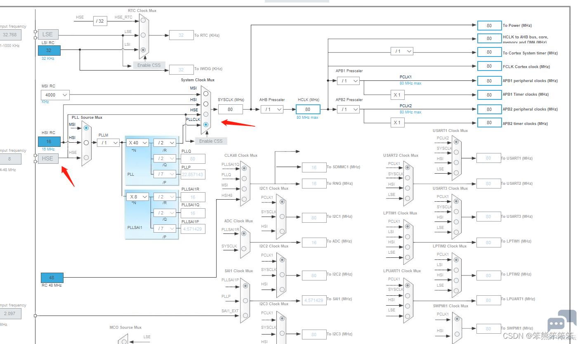Click the To SAI1 4.571429 value
This screenshot has width=580, height=344.
pos(314,300)
